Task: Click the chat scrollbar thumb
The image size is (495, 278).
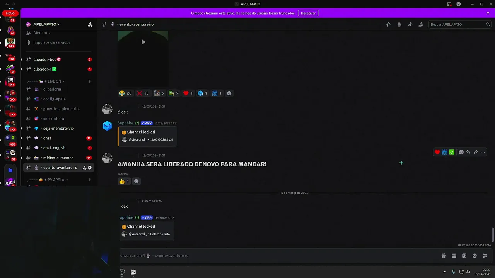Action: coord(493,234)
